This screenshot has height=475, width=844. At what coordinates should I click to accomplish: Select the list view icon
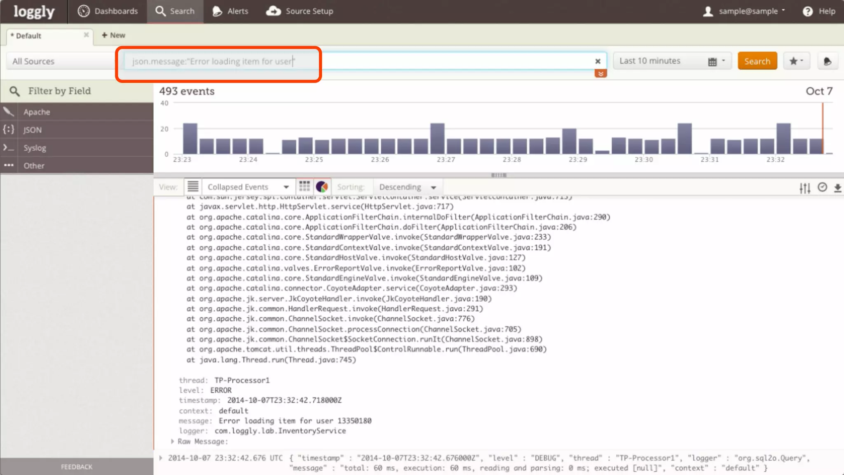(193, 187)
